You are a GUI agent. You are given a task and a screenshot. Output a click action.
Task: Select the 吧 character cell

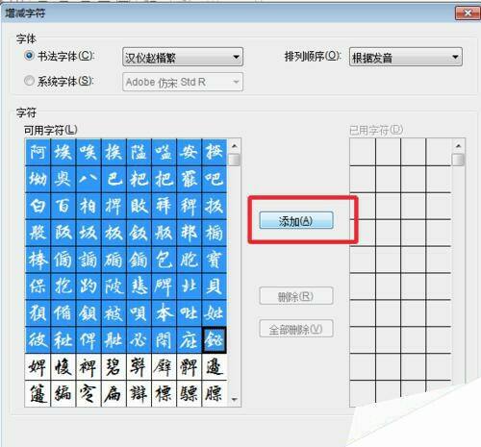point(215,179)
